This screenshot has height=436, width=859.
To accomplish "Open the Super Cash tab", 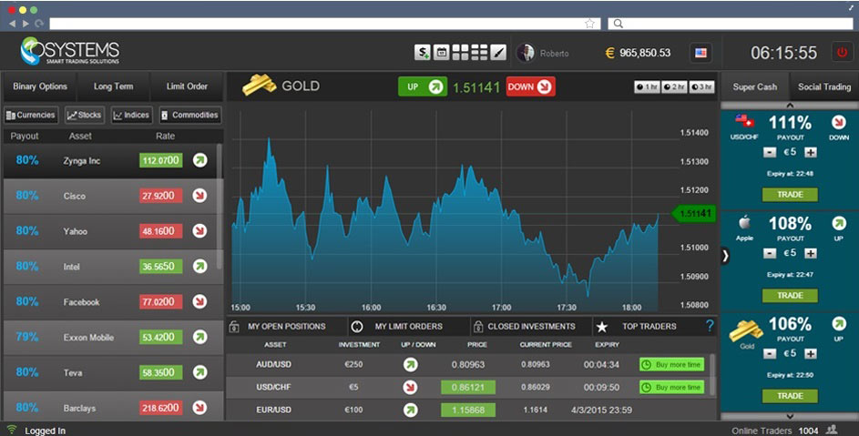I will (755, 86).
